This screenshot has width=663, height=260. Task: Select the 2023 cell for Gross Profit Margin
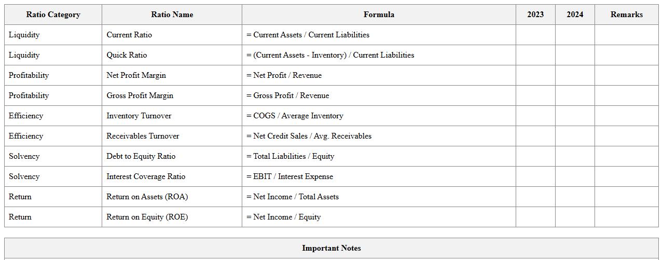[535, 95]
